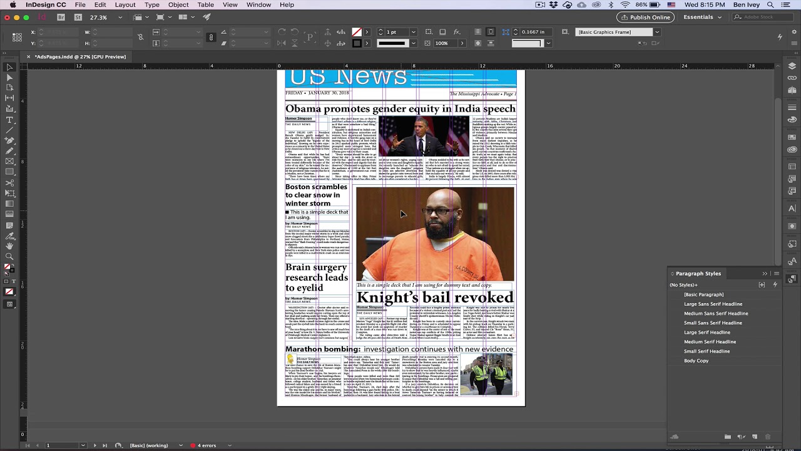Toggle Normal view mode at toolbox bottom
The image size is (801, 451).
pyautogui.click(x=9, y=304)
